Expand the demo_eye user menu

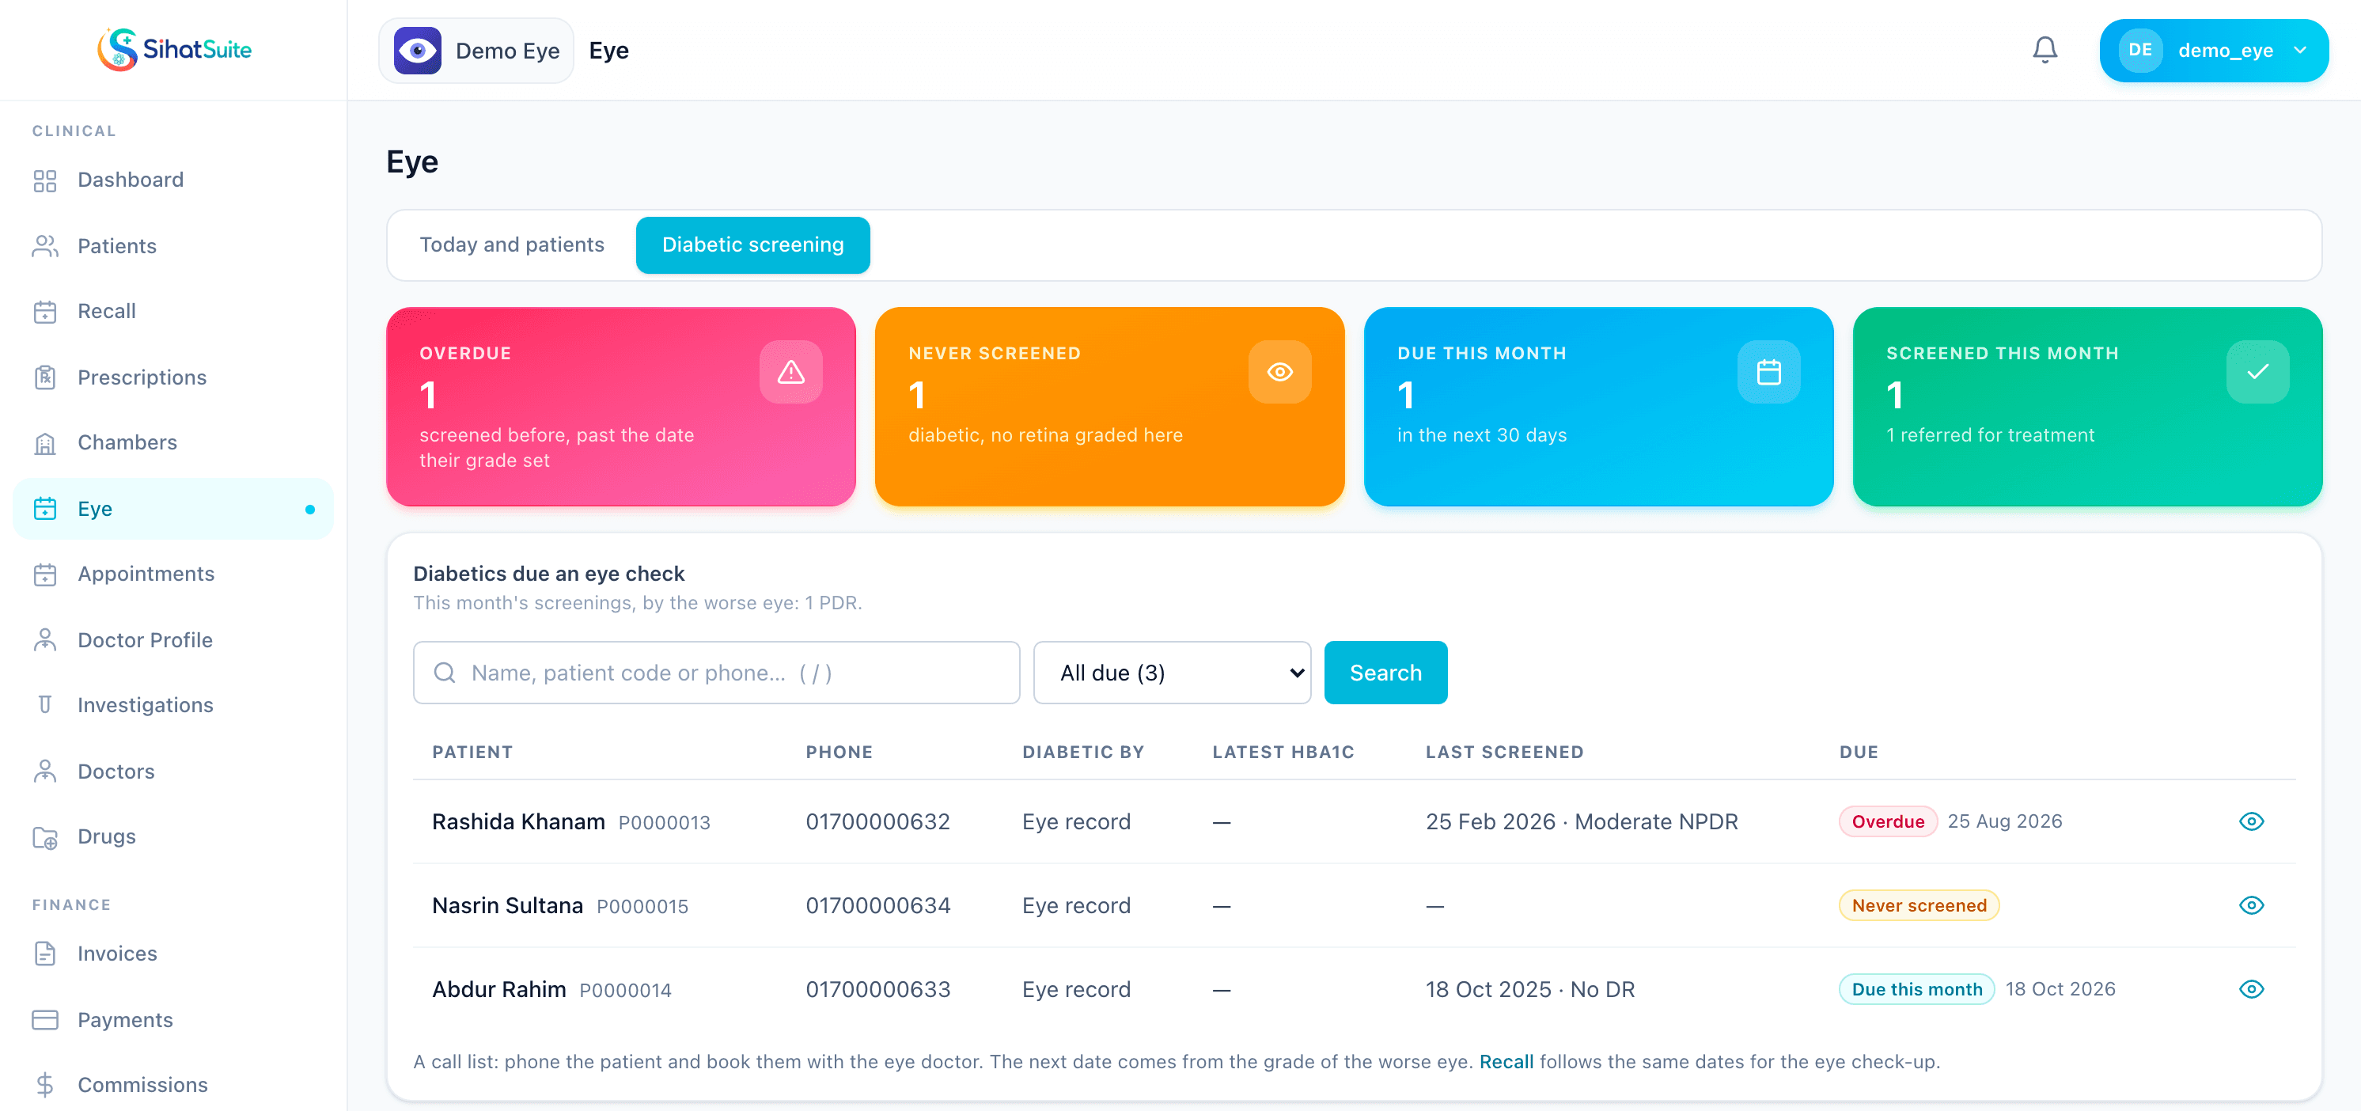tap(2214, 51)
